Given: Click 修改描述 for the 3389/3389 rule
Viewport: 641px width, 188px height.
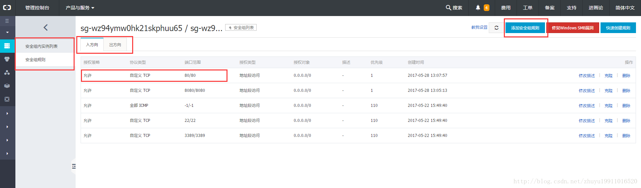Looking at the screenshot, I should (587, 136).
